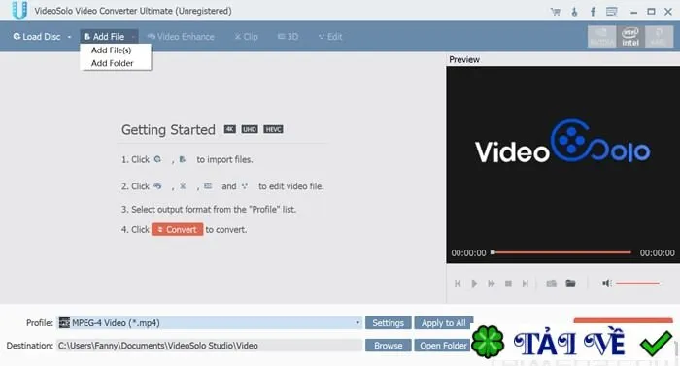The height and width of the screenshot is (366, 680).
Task: Toggle NVIDIA hardware acceleration
Action: point(601,37)
